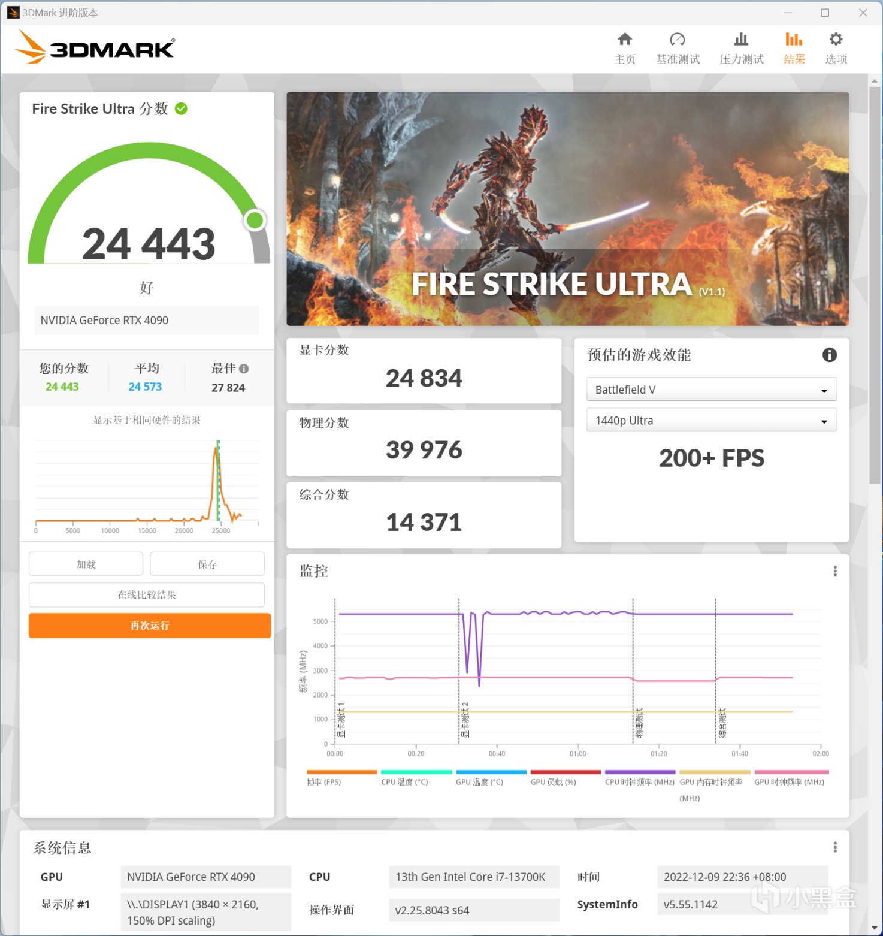Click the GPU field in 系统信息
The width and height of the screenshot is (883, 936).
[x=205, y=877]
